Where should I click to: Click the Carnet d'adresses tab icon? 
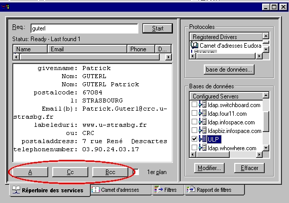tap(95, 190)
